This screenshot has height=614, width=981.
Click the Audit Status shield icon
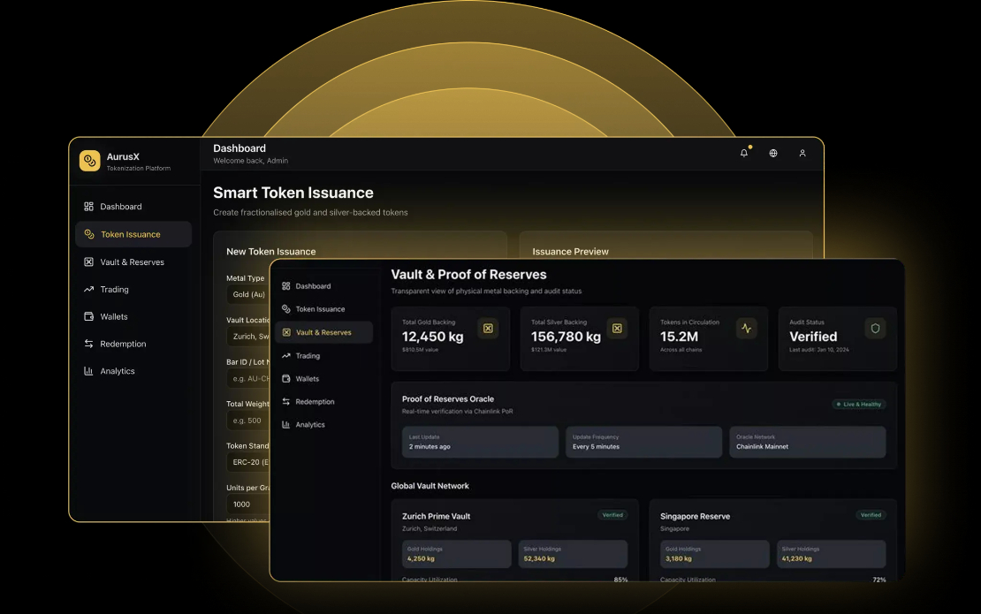[x=875, y=329]
